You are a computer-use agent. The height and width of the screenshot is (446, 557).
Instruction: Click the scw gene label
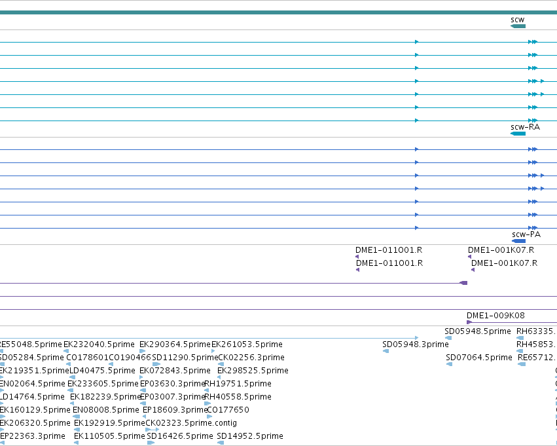click(517, 20)
